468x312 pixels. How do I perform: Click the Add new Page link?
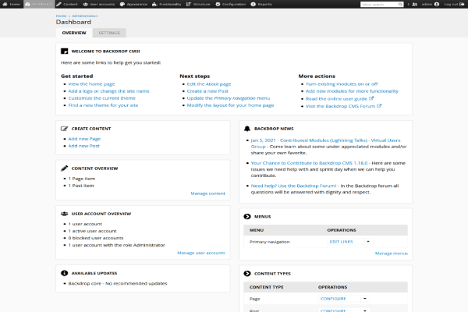coord(83,138)
